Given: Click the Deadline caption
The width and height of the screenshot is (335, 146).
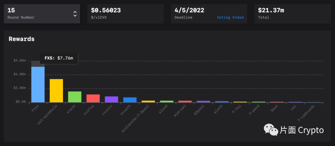Looking at the screenshot, I should (x=183, y=17).
